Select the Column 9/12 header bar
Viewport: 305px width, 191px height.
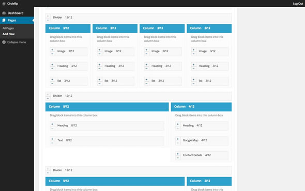pos(115,181)
